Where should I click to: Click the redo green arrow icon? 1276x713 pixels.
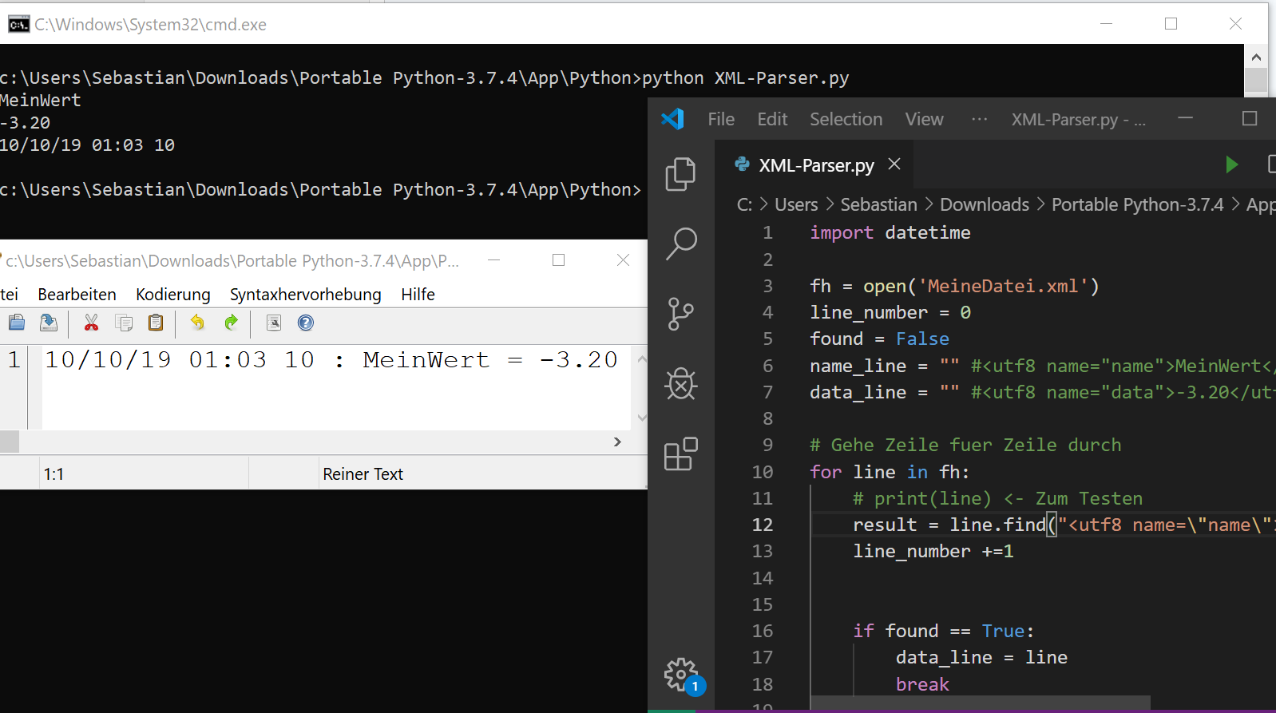click(231, 323)
